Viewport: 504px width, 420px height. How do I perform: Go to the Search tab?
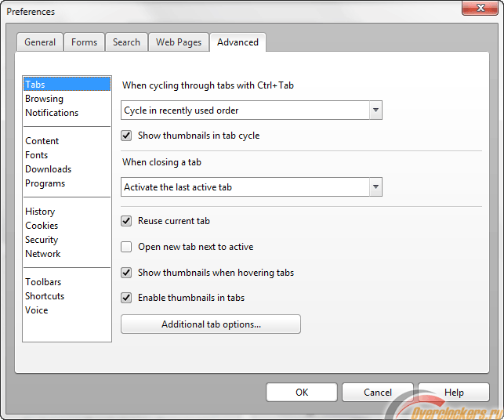(126, 42)
